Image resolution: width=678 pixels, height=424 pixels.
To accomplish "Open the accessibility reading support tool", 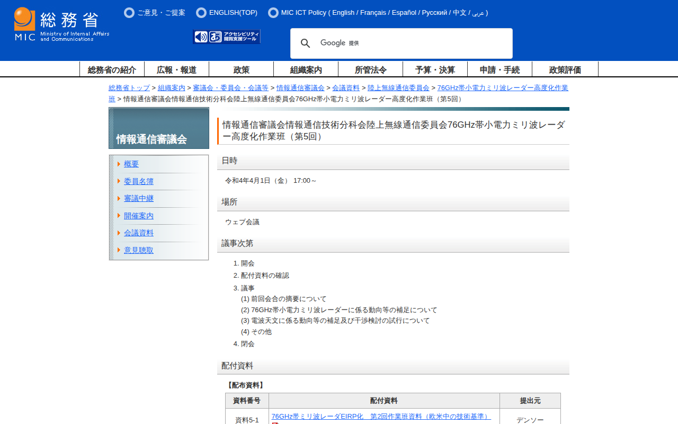I will pos(227,37).
